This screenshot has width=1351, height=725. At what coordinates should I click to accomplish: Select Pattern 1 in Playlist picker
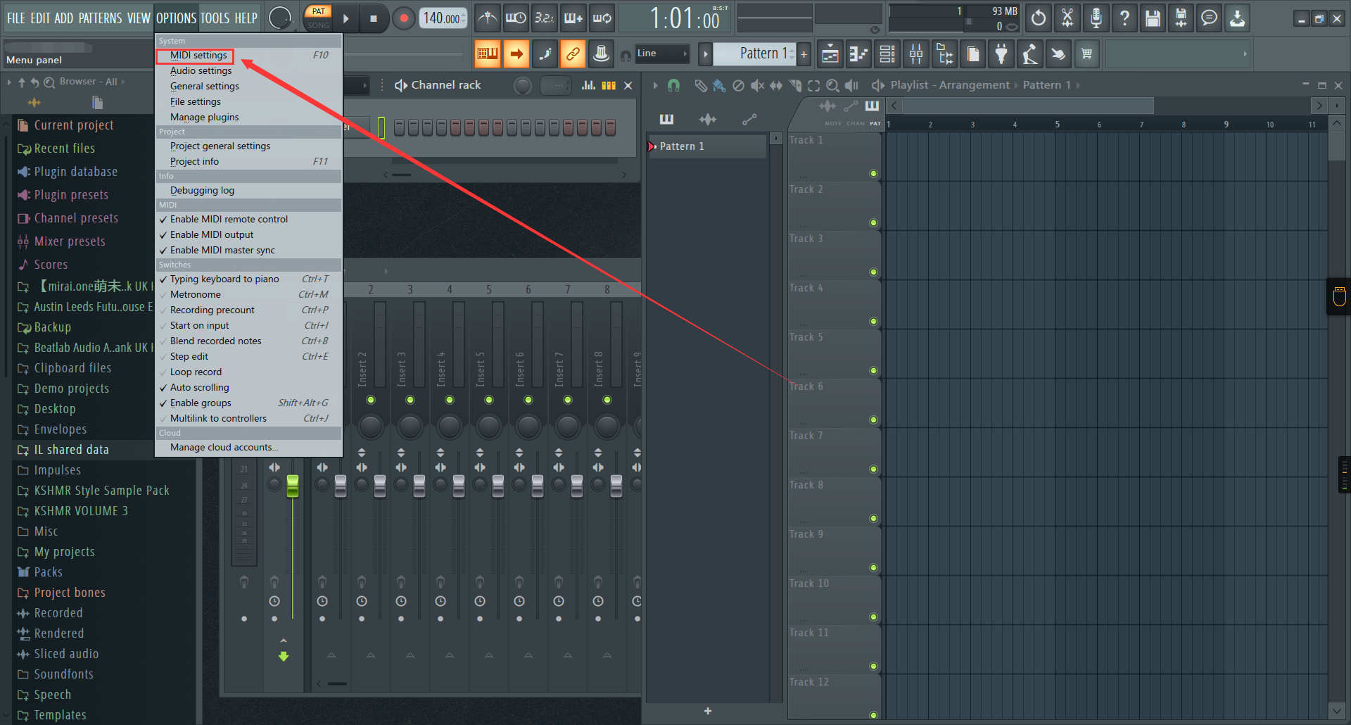click(707, 146)
